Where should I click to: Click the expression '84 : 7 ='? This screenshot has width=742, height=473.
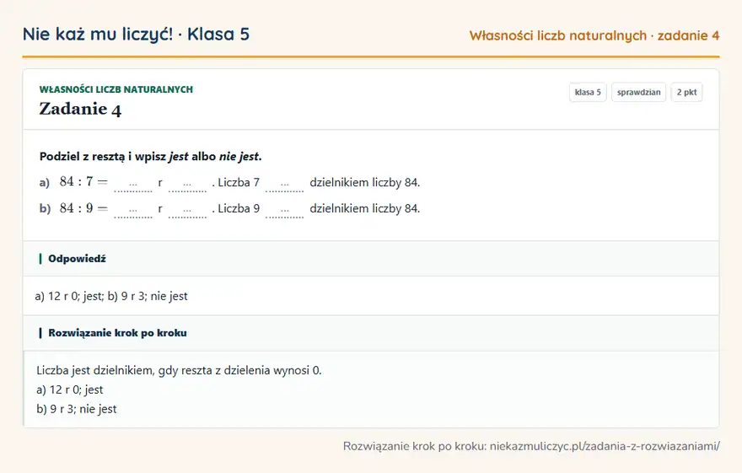83,182
